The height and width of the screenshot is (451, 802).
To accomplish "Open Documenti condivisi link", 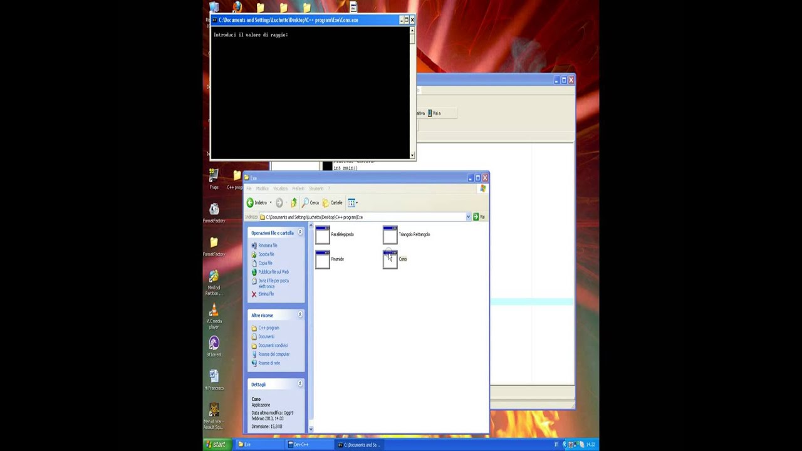I will coord(273,345).
